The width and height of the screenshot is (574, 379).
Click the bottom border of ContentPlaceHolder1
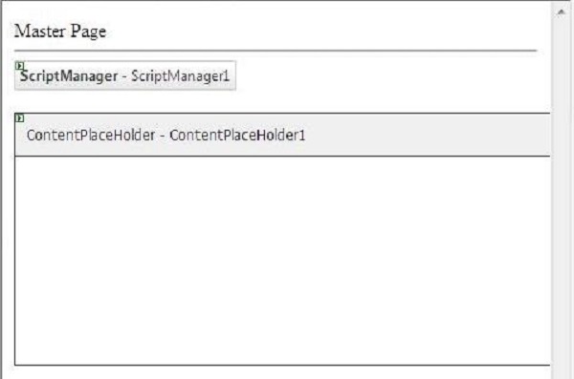click(x=282, y=365)
